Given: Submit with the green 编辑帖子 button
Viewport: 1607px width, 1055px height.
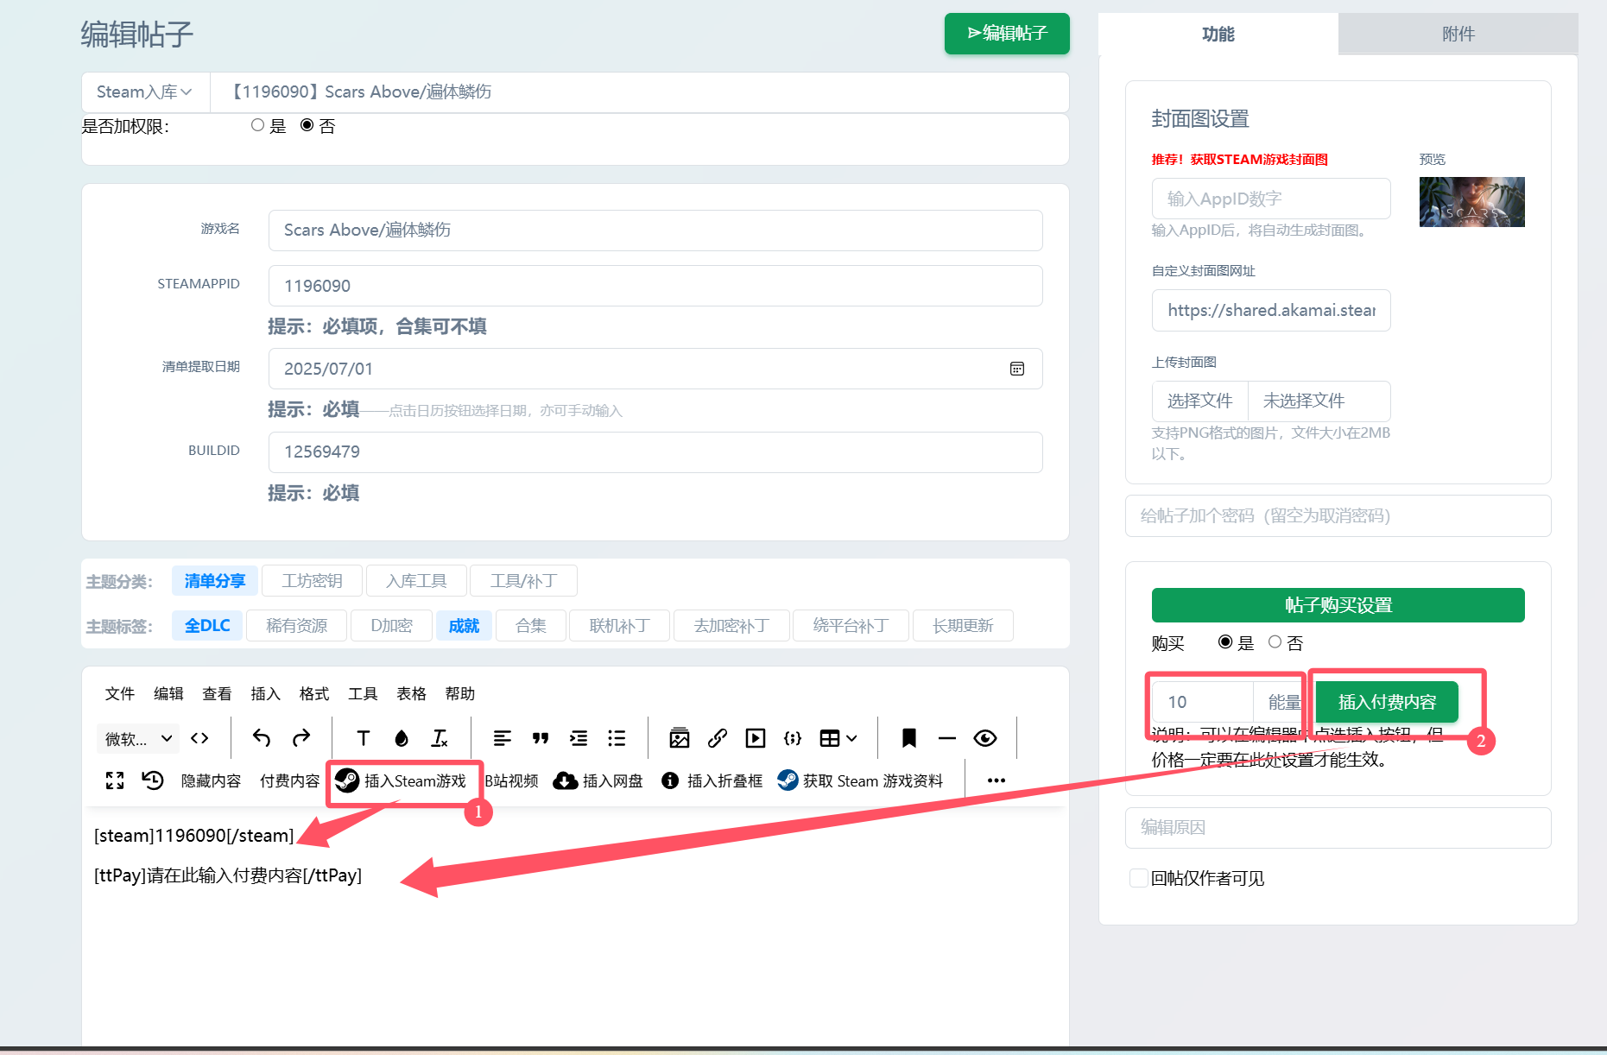Looking at the screenshot, I should (1007, 34).
